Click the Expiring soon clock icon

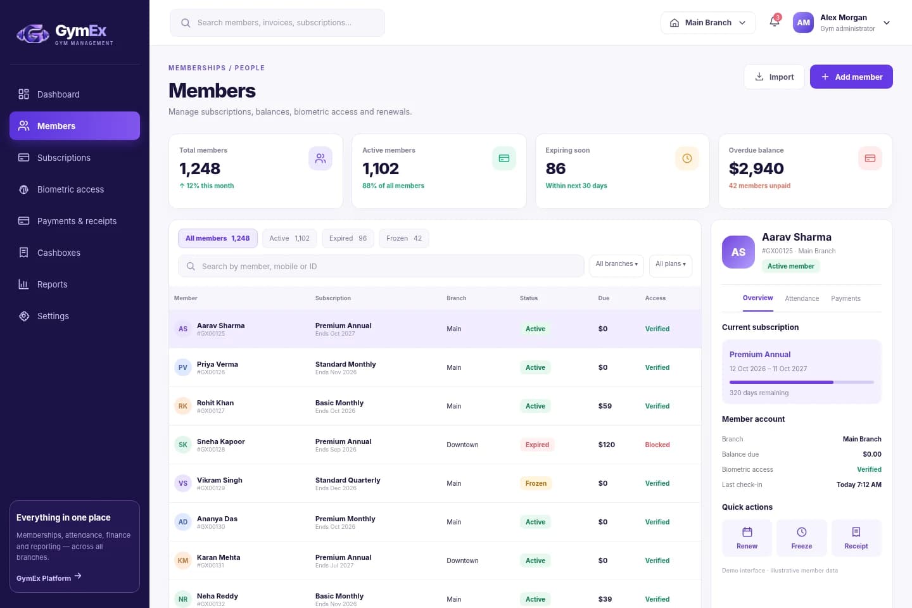(687, 158)
